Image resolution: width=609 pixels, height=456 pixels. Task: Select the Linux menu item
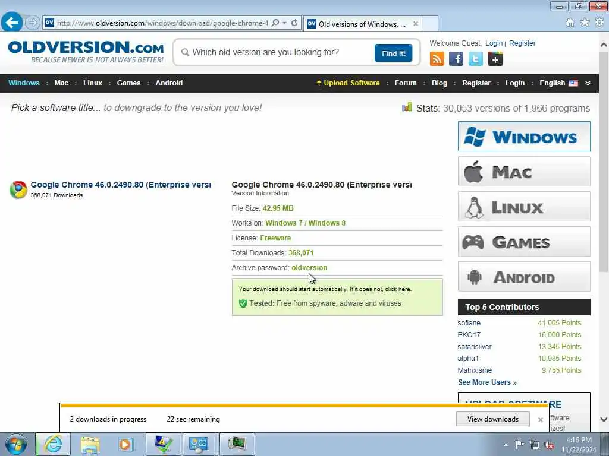click(92, 83)
